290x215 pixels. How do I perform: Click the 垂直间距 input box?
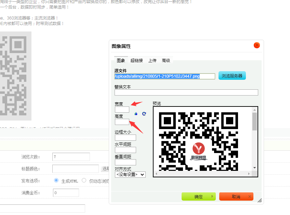126,162
